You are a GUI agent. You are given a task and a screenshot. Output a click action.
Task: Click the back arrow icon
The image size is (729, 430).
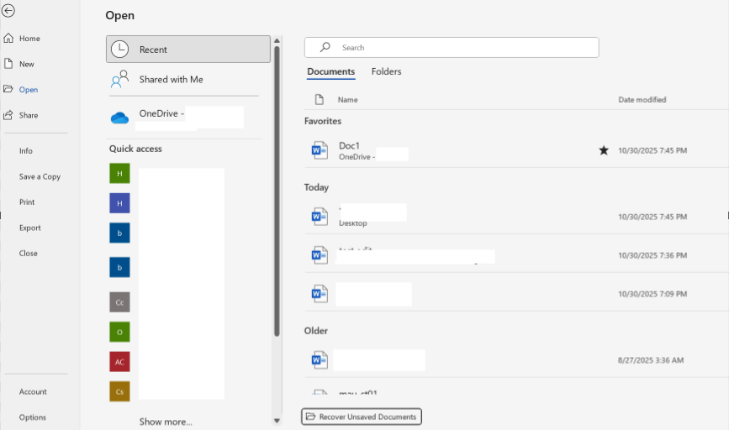click(x=8, y=11)
